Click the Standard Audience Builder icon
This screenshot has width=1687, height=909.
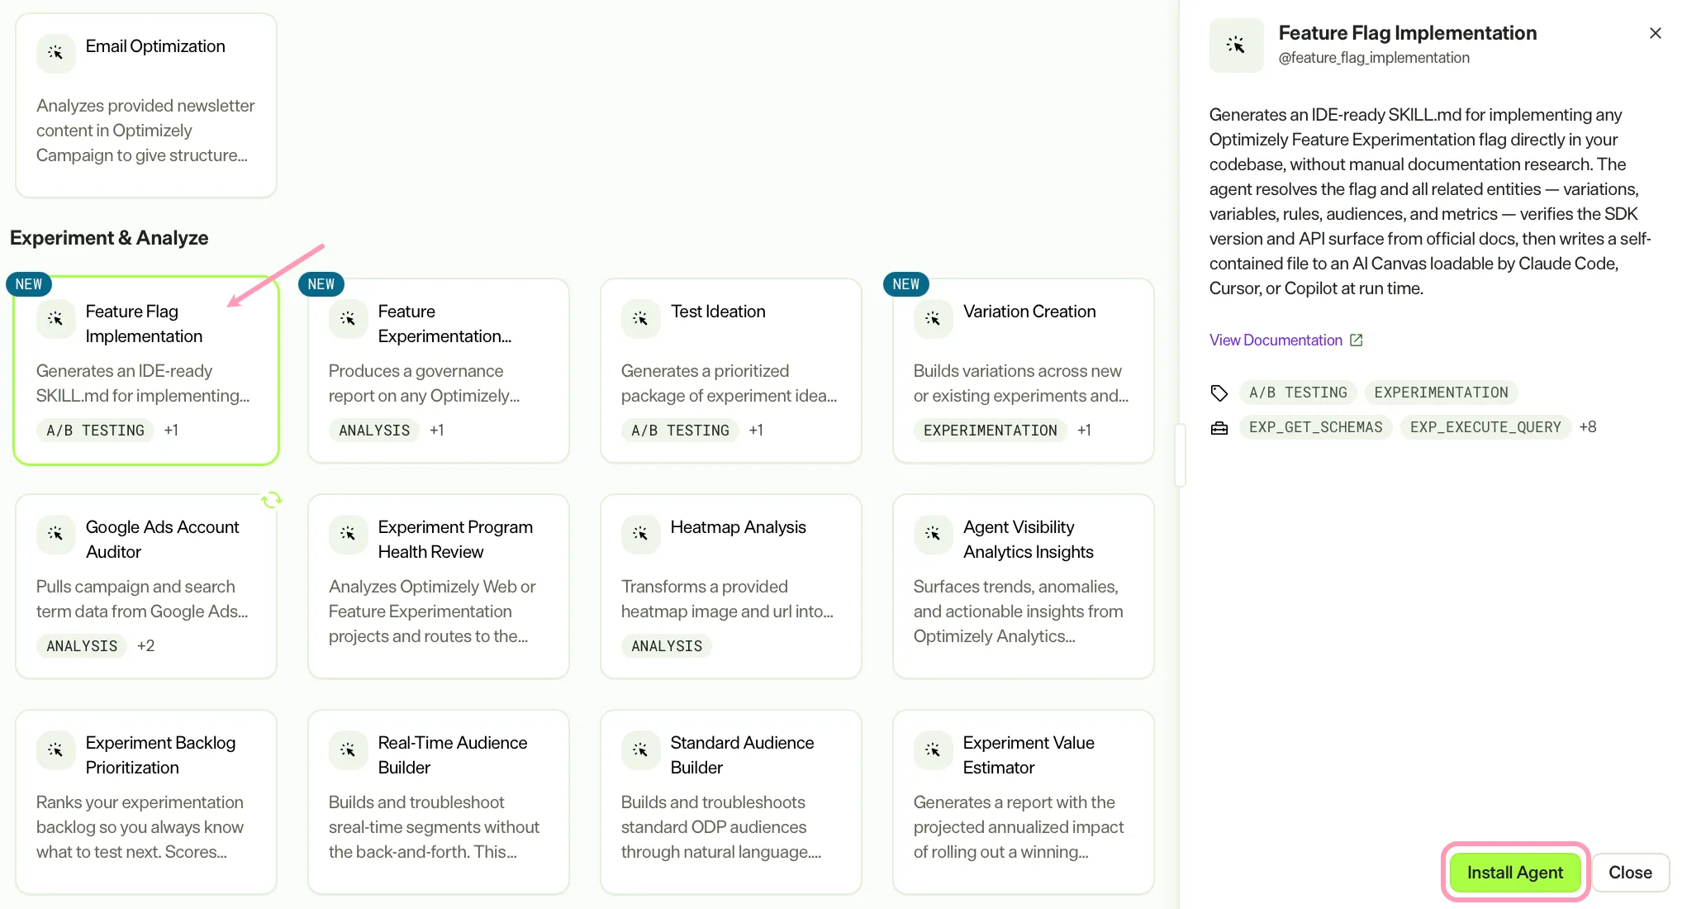[x=640, y=750]
